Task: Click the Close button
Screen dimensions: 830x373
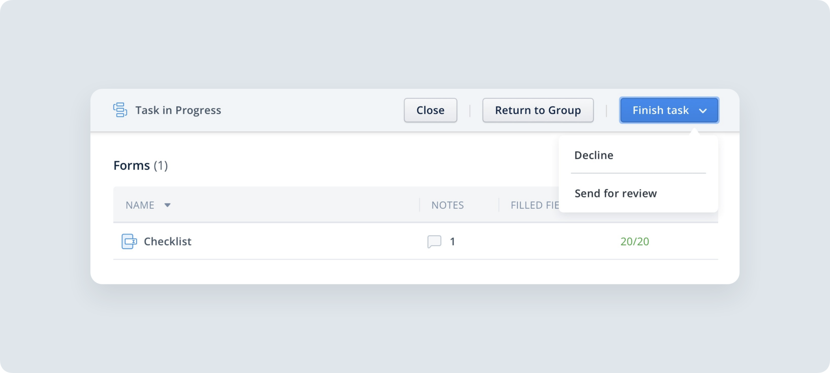Action: coord(430,110)
